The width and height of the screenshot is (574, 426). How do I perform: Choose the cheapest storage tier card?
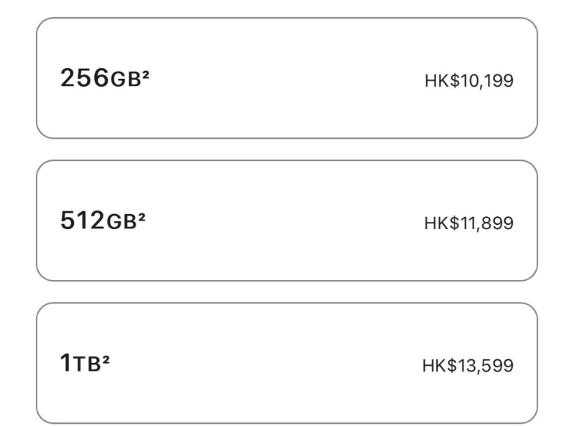point(287,77)
